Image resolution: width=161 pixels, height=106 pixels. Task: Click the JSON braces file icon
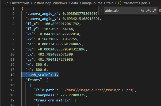point(120,3)
